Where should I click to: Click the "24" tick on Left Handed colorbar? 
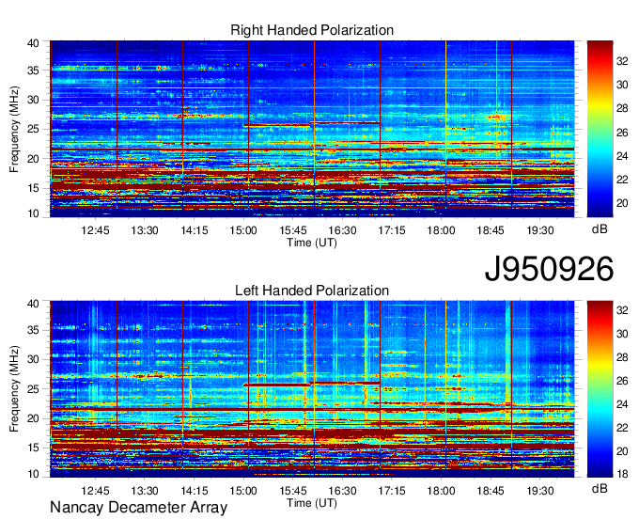point(622,404)
